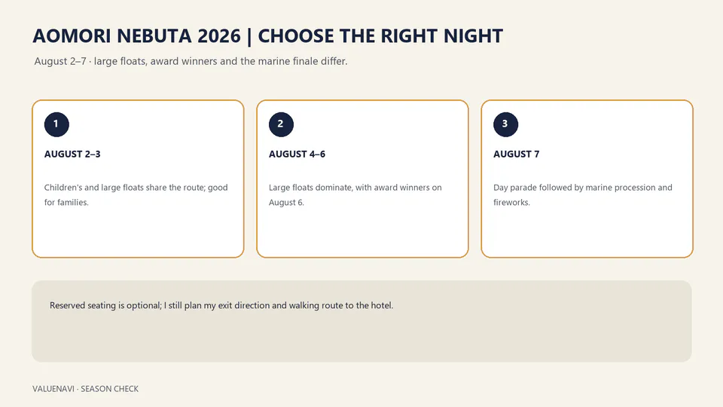Select the large floats dominate description
Screen dimensions: 723x407
pos(355,194)
